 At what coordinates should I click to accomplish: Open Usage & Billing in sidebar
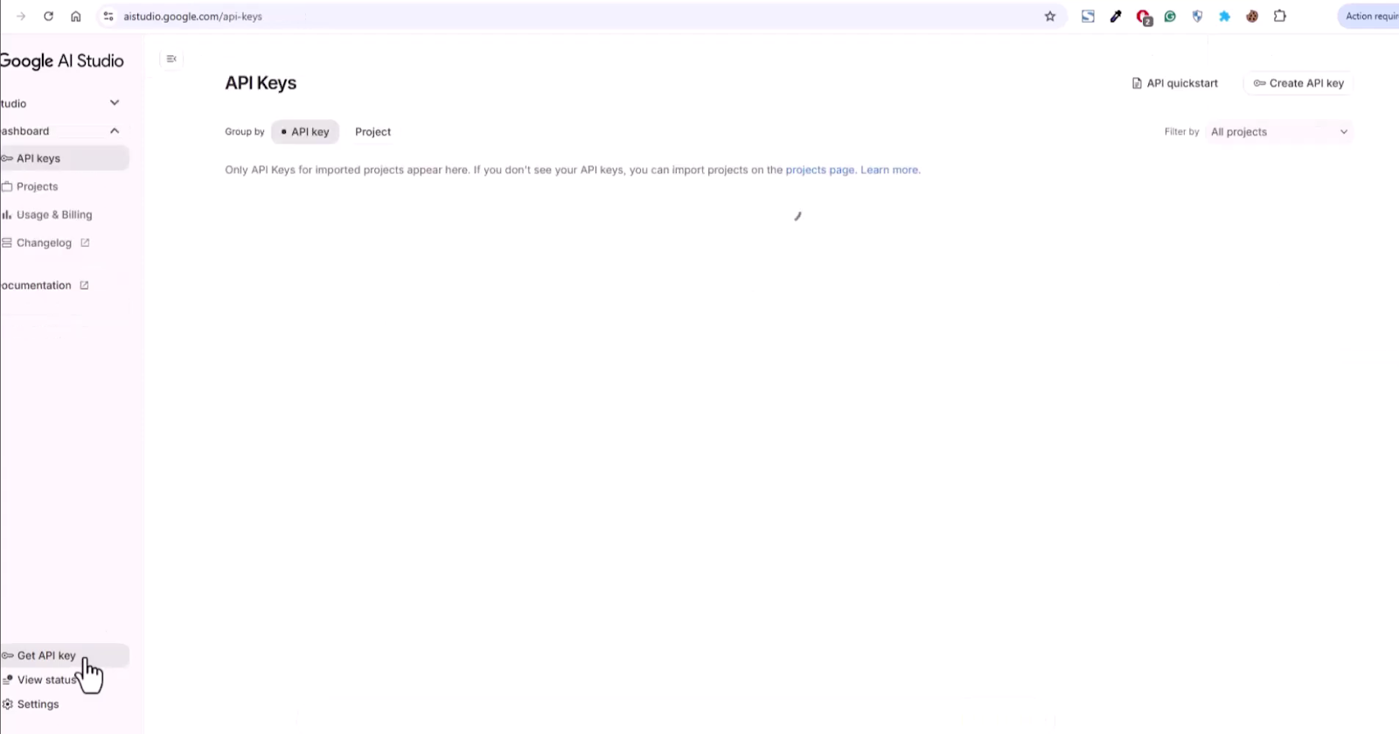(x=53, y=214)
